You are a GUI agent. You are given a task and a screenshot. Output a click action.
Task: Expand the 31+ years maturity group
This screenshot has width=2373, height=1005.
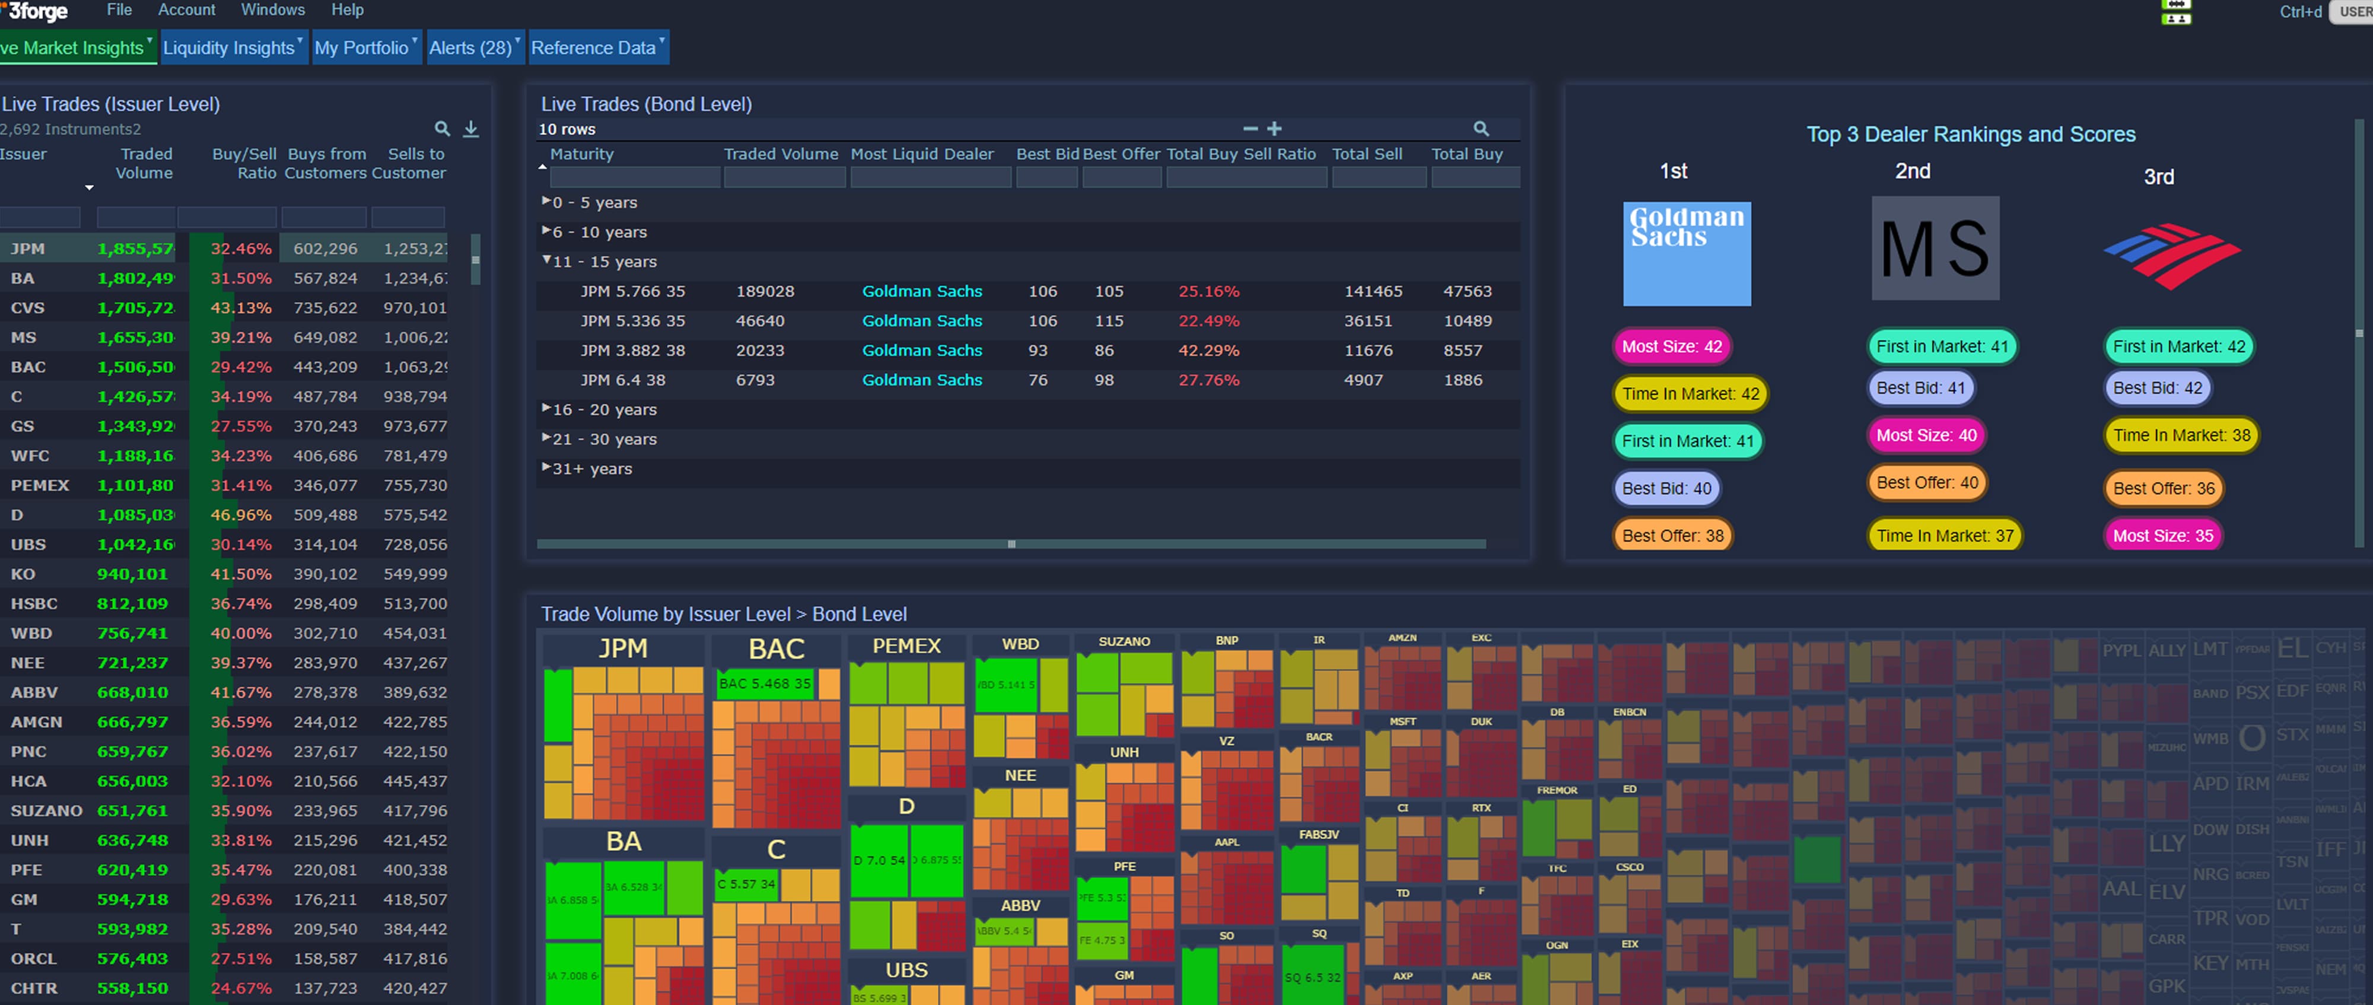[x=546, y=467]
